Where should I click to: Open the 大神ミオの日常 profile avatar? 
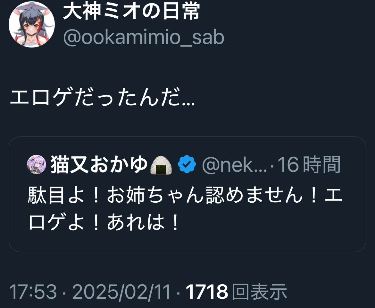point(31,24)
